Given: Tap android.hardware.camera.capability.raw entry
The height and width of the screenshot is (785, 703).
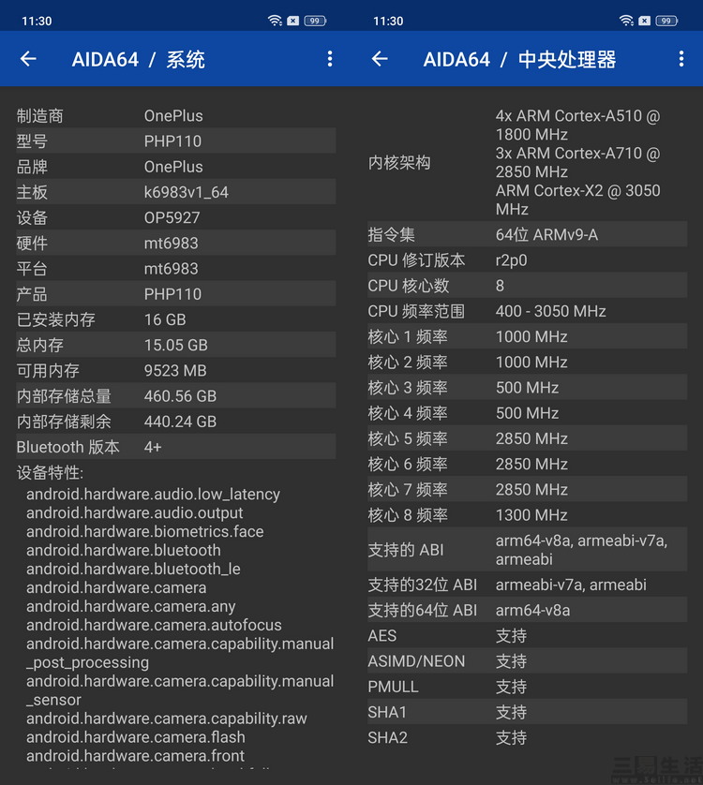Looking at the screenshot, I should pyautogui.click(x=166, y=718).
